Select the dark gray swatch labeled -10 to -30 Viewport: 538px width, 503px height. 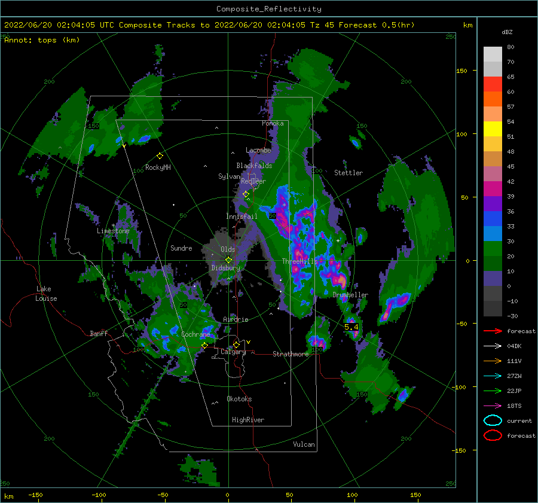tap(493, 309)
